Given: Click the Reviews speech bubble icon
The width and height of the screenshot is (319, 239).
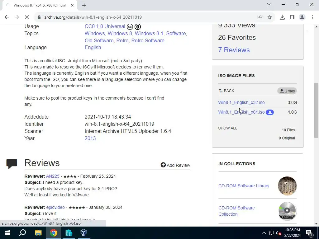Looking at the screenshot, I should (12, 164).
